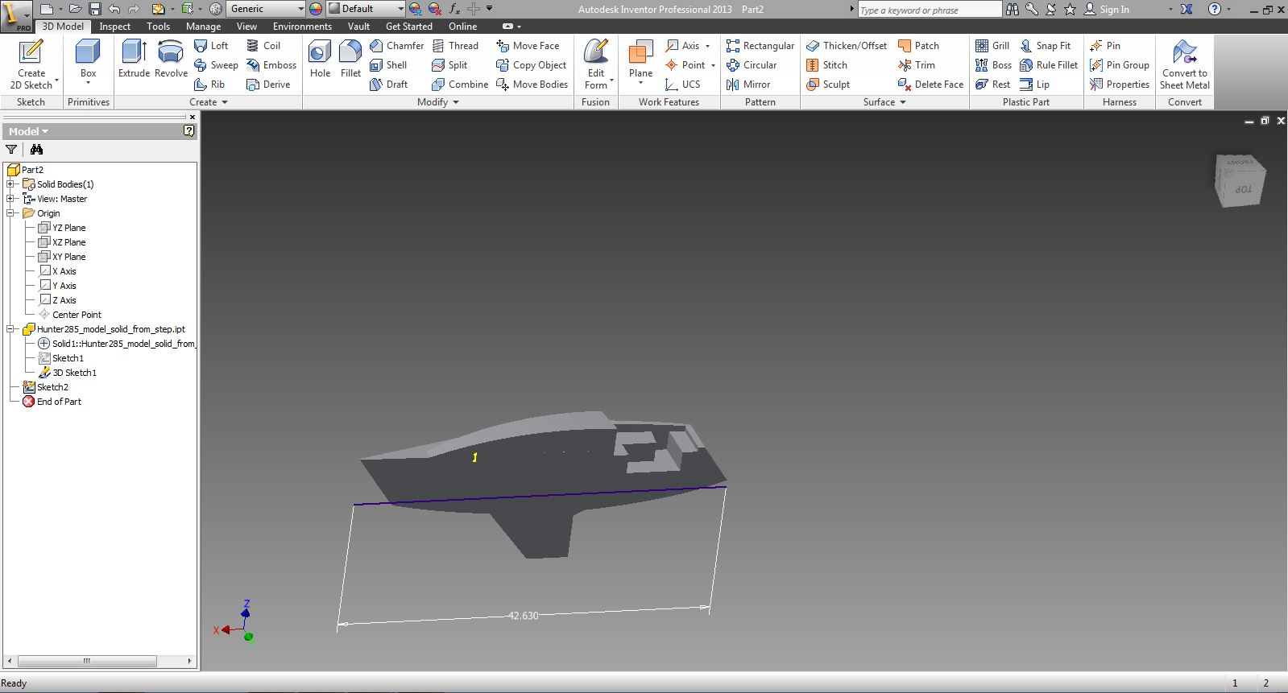Click browser horizontal scrollbar
1288x693 pixels.
click(87, 661)
